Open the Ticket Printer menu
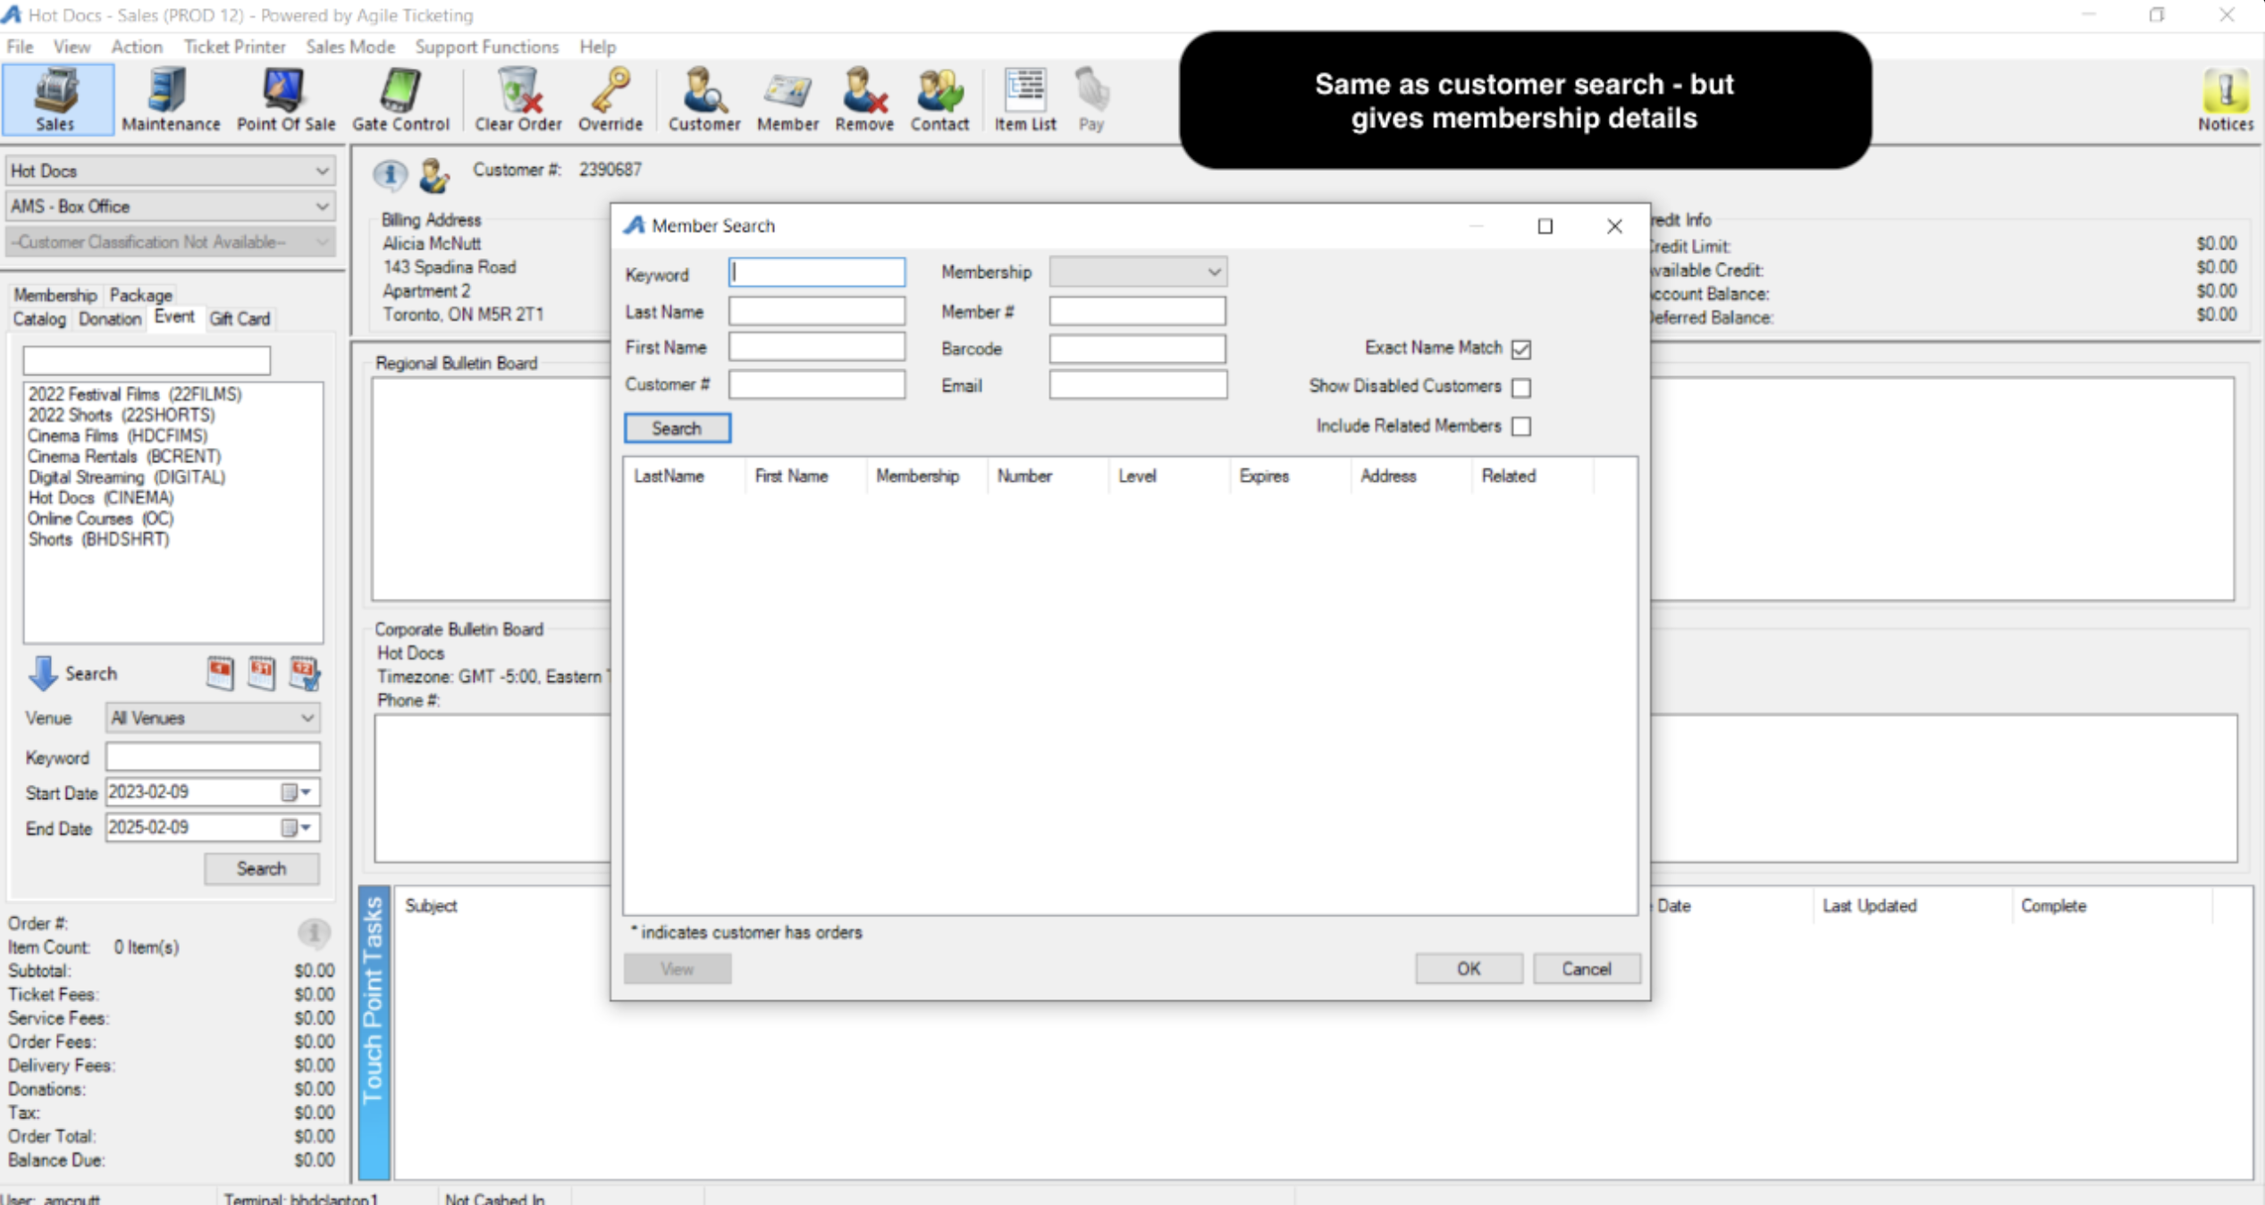This screenshot has width=2265, height=1205. pyautogui.click(x=234, y=46)
